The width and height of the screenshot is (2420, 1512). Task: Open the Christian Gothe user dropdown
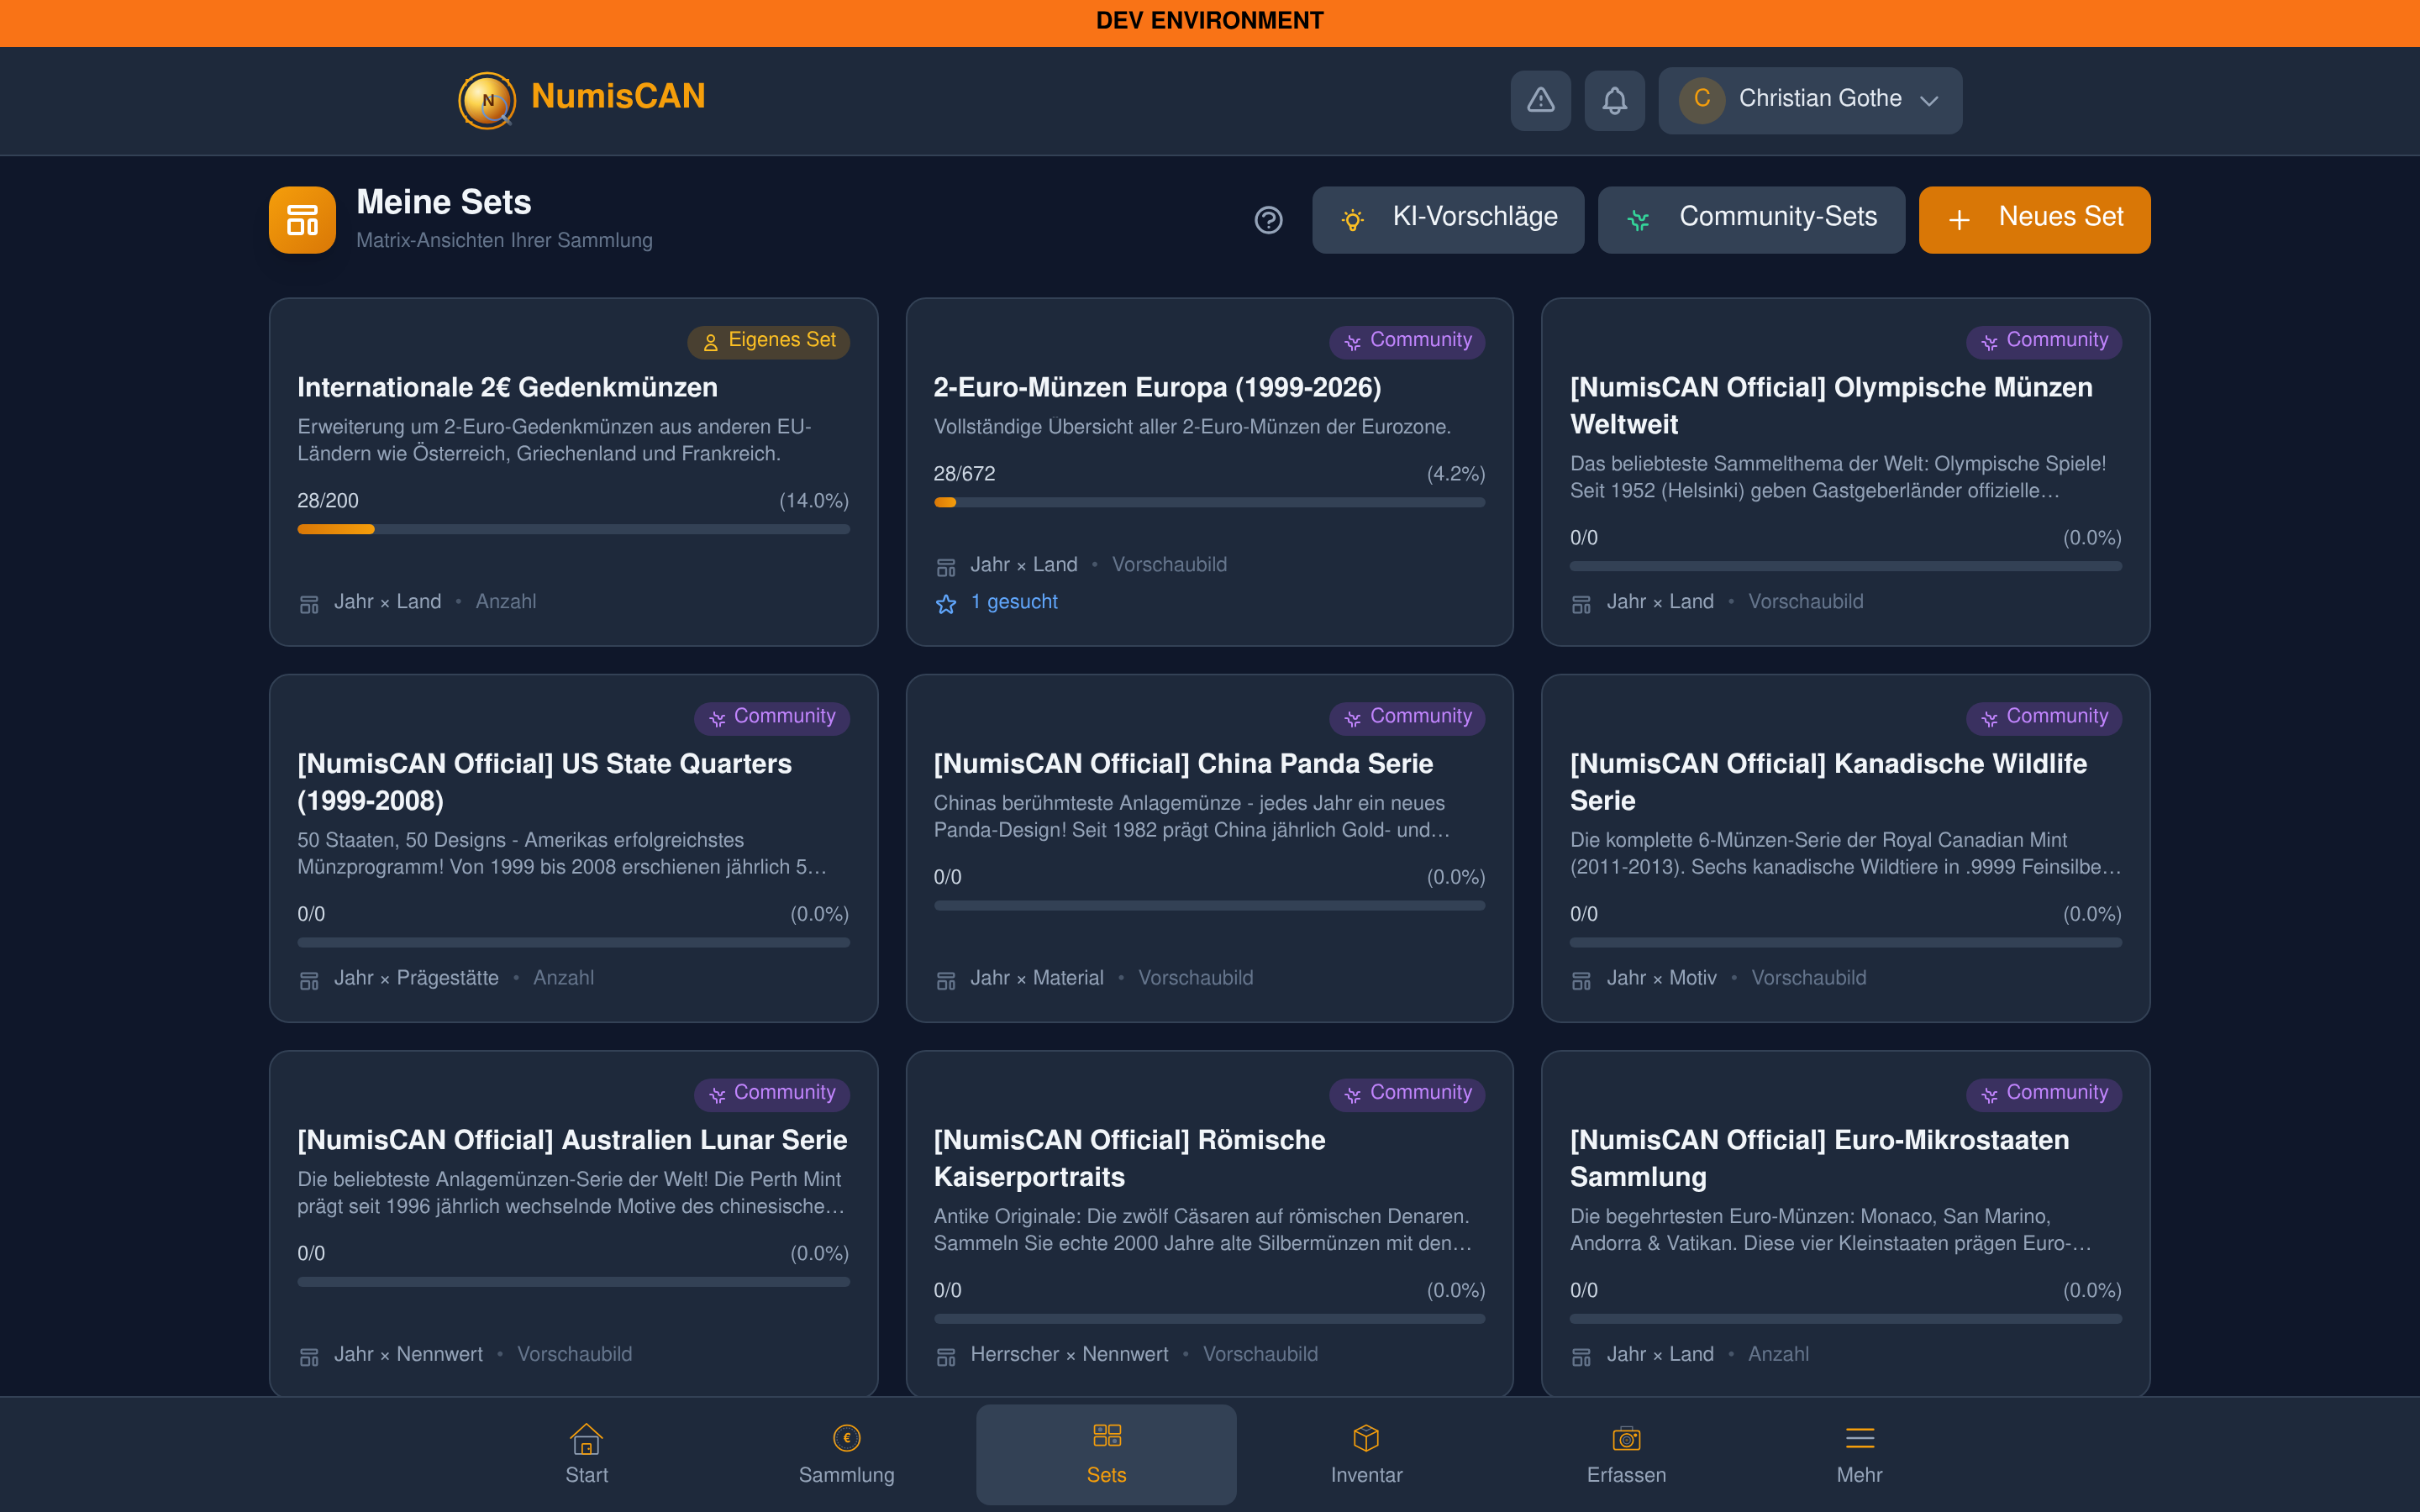coord(1809,100)
